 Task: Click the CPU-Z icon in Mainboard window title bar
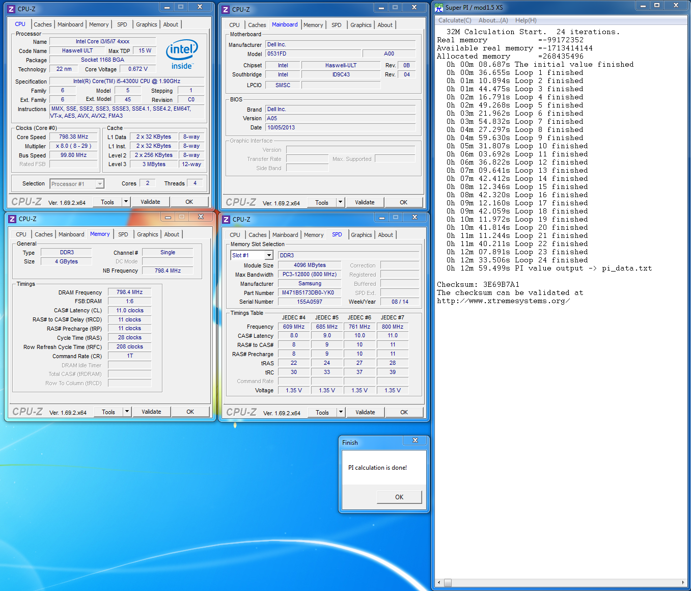pyautogui.click(x=226, y=9)
